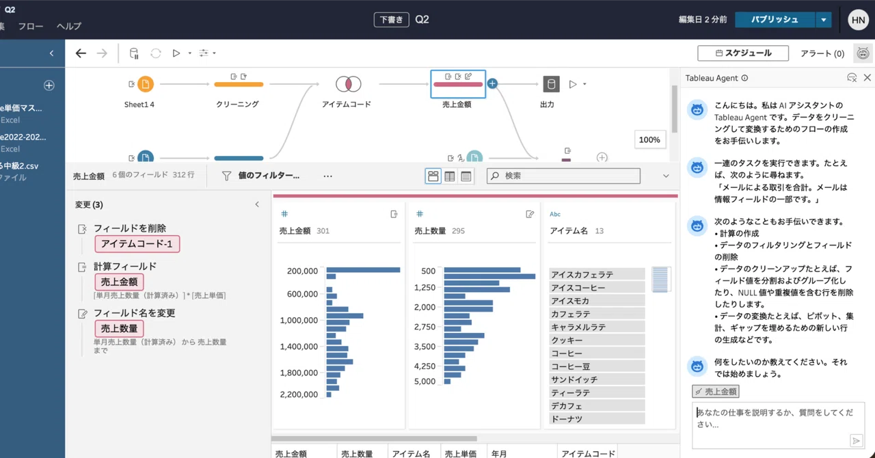The width and height of the screenshot is (875, 458).
Task: Select the 売上金額 clean step
Action: tap(458, 84)
